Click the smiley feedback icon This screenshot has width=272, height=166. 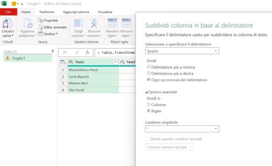pyautogui.click(x=14, y=4)
